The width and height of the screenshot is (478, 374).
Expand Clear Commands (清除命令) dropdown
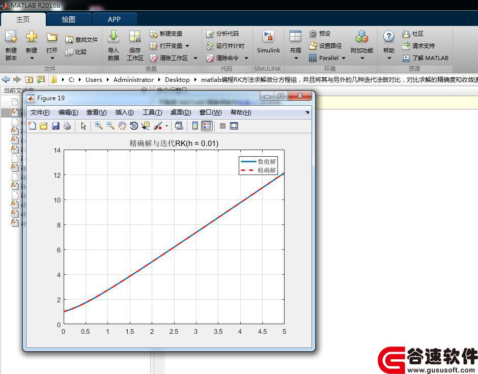(x=246, y=58)
